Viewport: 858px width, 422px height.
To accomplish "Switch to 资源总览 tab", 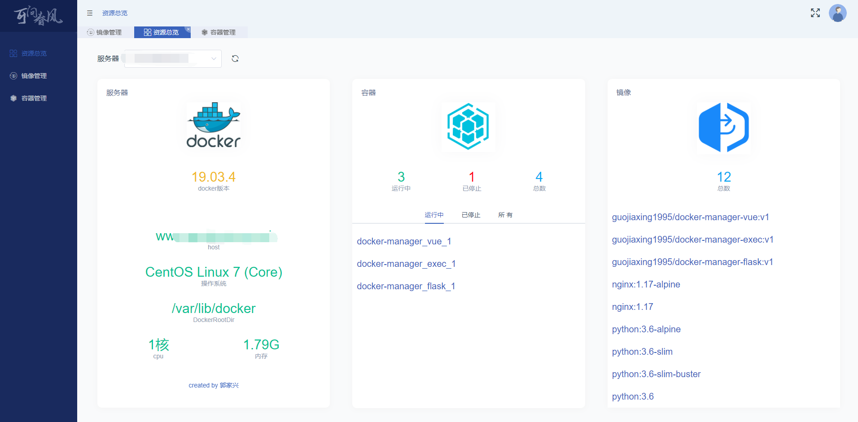I will [x=162, y=32].
